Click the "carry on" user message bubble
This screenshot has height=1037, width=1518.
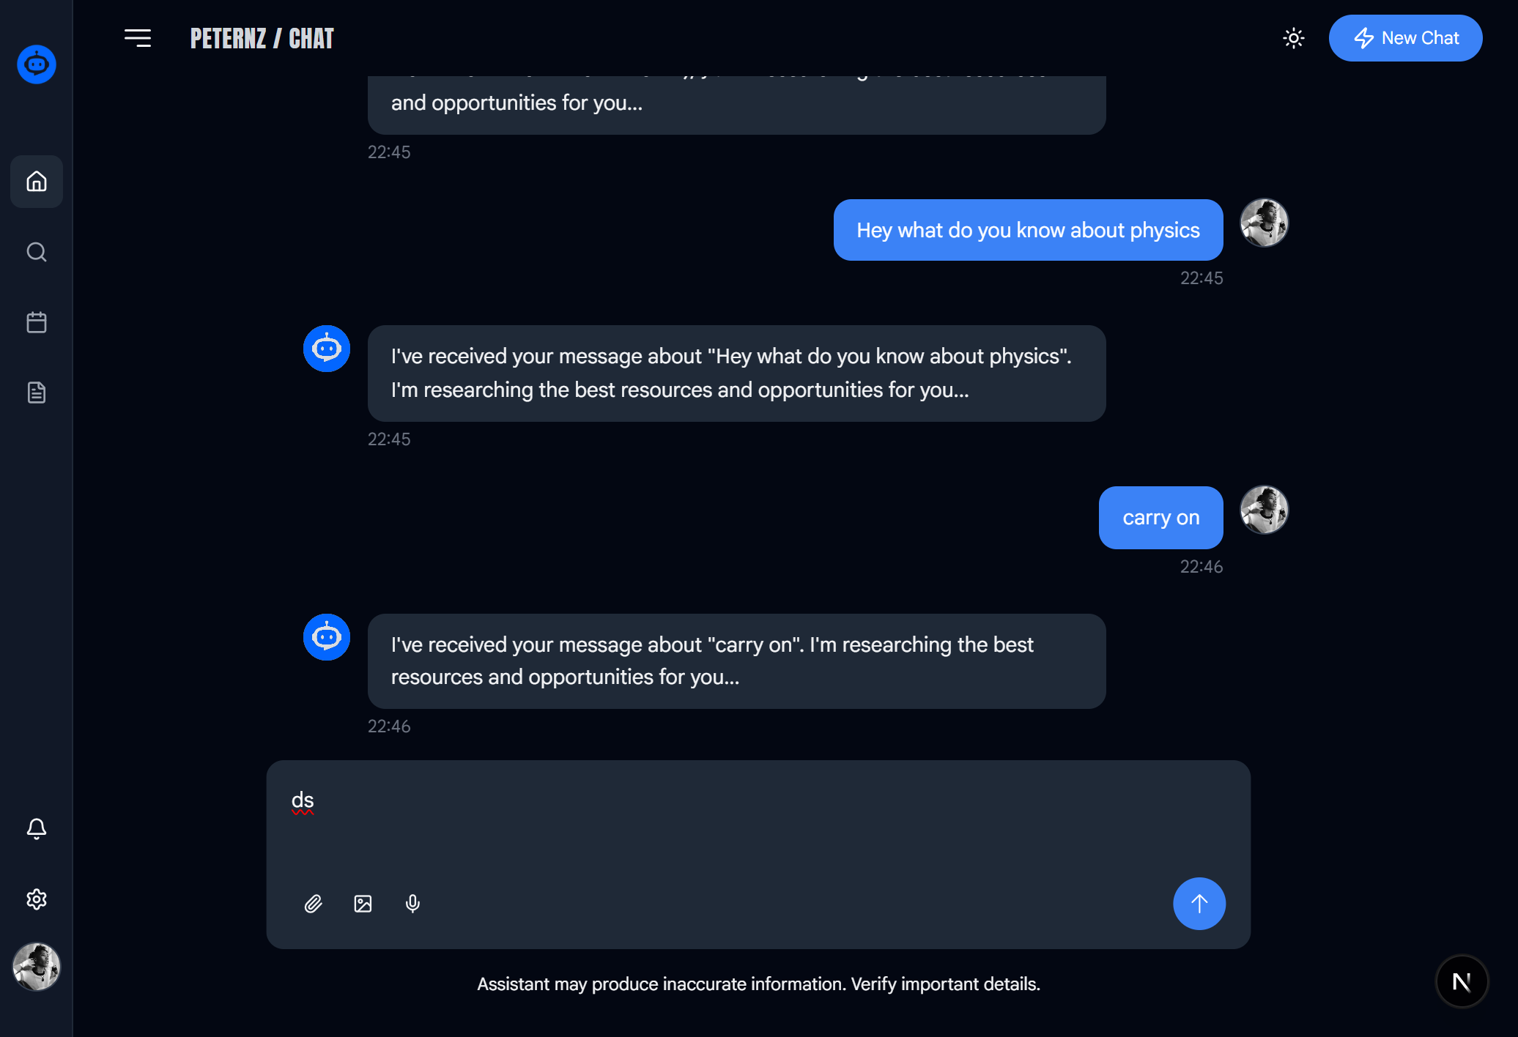pos(1160,518)
